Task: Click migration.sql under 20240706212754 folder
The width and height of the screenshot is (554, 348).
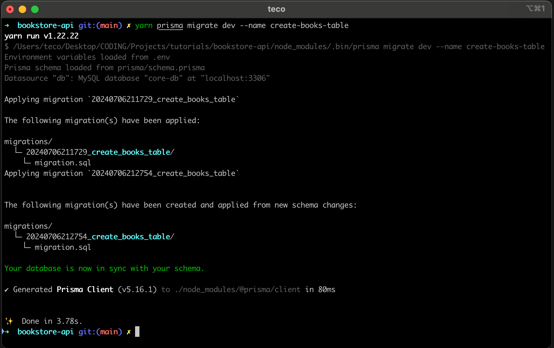Action: pyautogui.click(x=63, y=247)
